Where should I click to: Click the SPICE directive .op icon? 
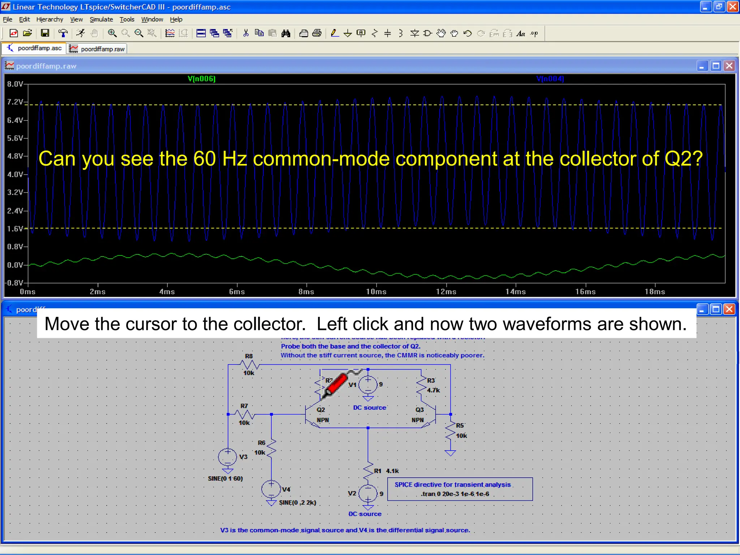(534, 34)
